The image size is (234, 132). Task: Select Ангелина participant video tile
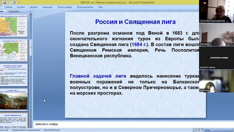[x=216, y=81]
